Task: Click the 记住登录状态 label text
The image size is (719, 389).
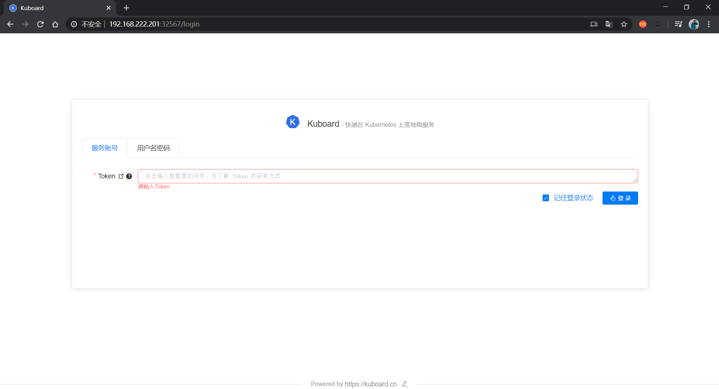Action: click(573, 198)
